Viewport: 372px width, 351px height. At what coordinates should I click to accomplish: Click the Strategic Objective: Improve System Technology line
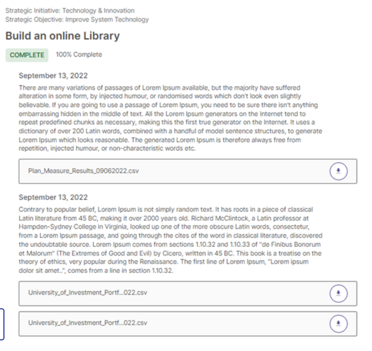(x=77, y=20)
